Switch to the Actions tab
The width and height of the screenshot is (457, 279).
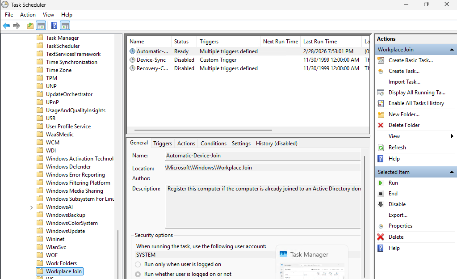click(x=186, y=144)
